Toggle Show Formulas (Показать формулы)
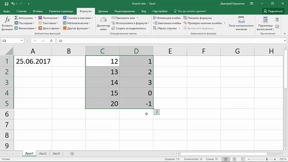This screenshot has height=162, width=288. [198, 18]
